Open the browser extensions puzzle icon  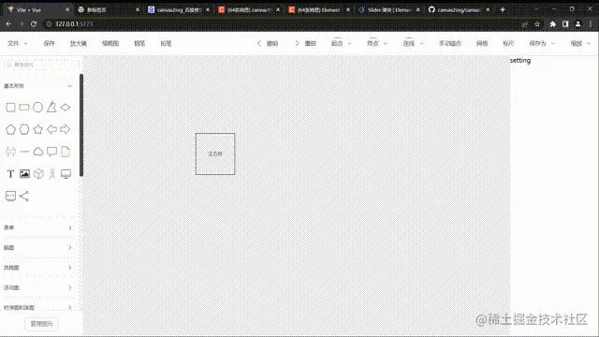552,24
